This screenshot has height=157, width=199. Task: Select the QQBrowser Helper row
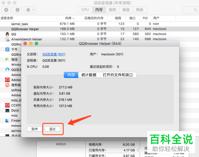click(x=99, y=29)
